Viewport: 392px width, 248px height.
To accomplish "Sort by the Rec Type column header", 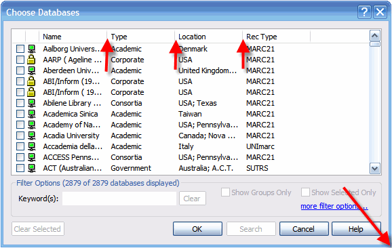I will [277, 37].
